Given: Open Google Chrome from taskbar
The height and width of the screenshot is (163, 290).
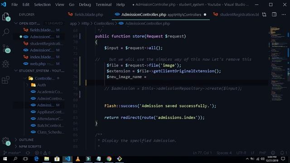Looking at the screenshot, I should pyautogui.click(x=109, y=159).
